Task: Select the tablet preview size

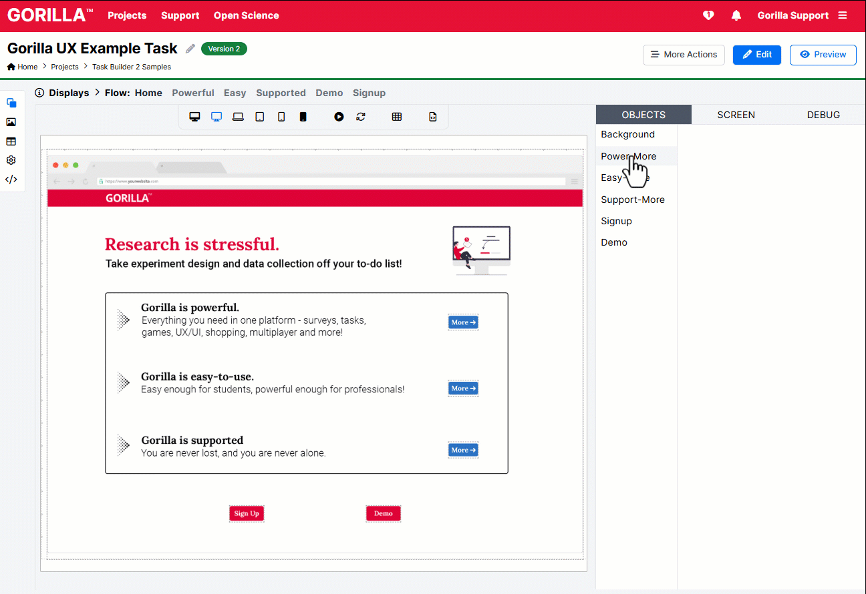Action: click(260, 117)
